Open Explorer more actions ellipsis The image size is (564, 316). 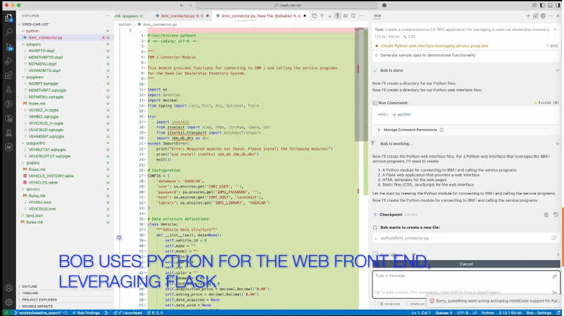107,16
